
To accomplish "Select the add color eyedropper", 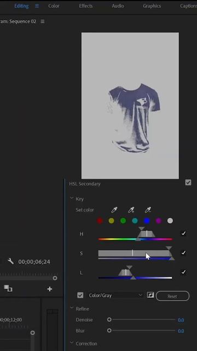I will click(x=131, y=210).
